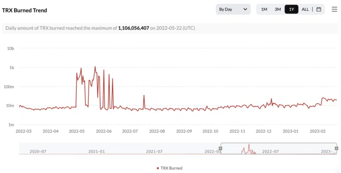Open the hamburger chart menu

334,9
